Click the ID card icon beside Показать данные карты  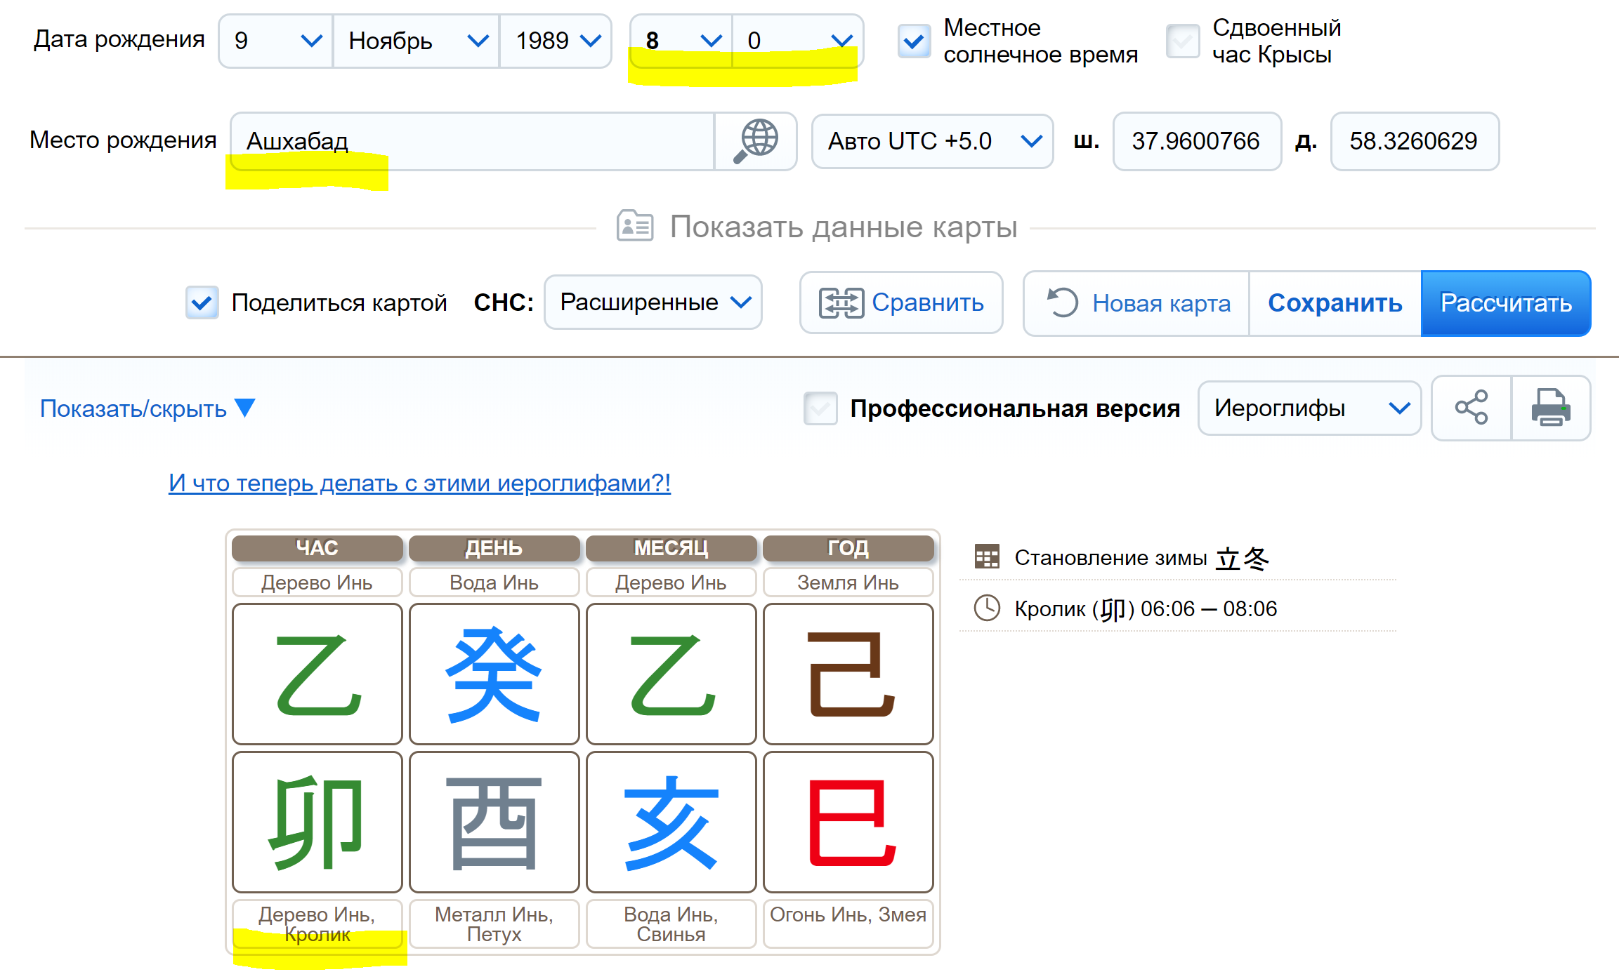(x=634, y=227)
